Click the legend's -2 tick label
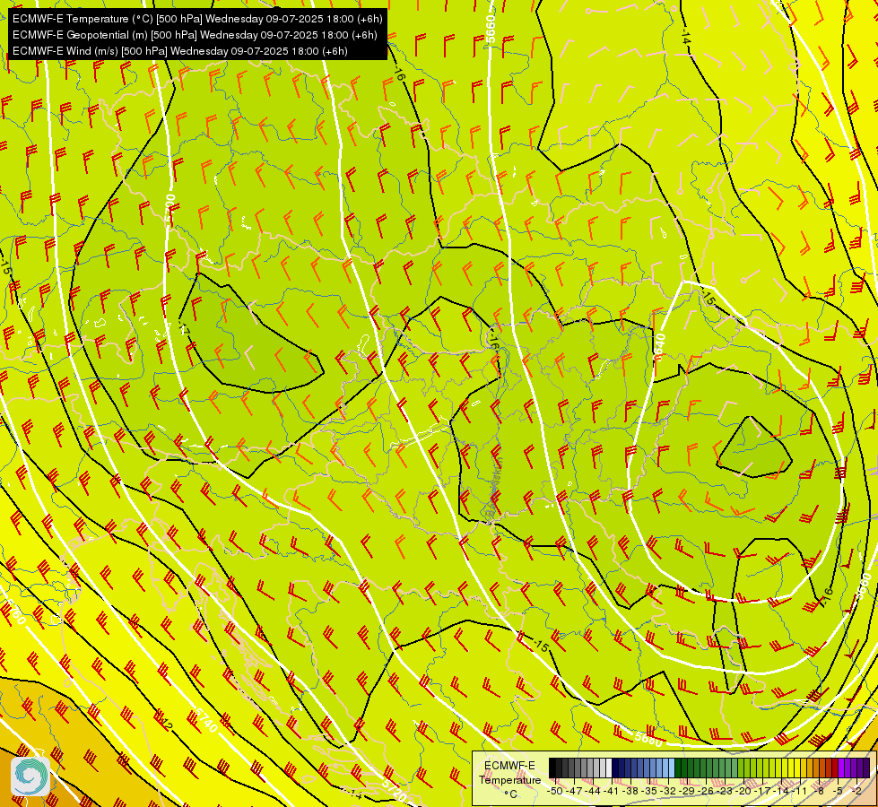Image resolution: width=878 pixels, height=807 pixels. click(856, 791)
